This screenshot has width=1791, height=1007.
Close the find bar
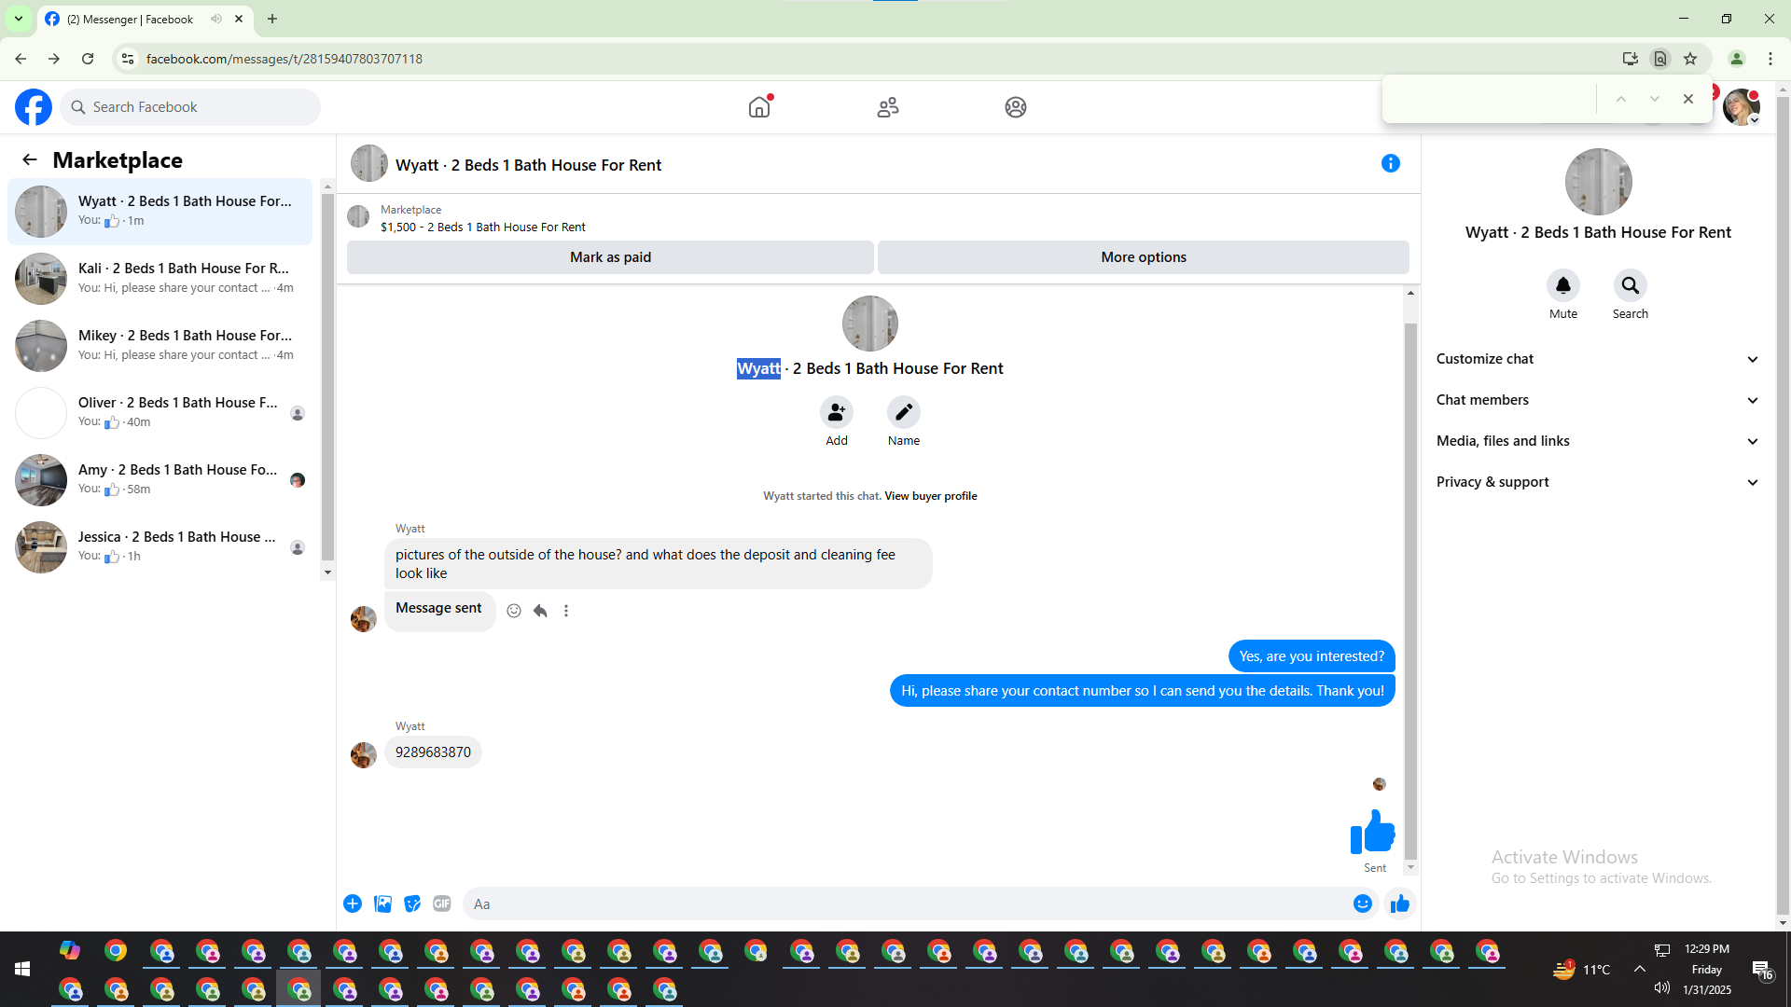coord(1688,99)
